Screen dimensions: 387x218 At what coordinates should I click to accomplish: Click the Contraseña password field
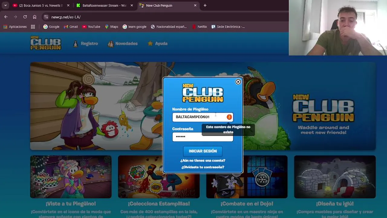coord(203,137)
